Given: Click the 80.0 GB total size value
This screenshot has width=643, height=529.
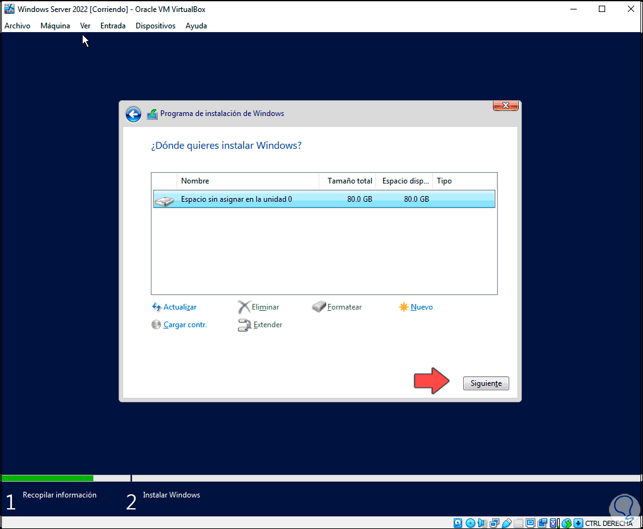Looking at the screenshot, I should click(360, 199).
